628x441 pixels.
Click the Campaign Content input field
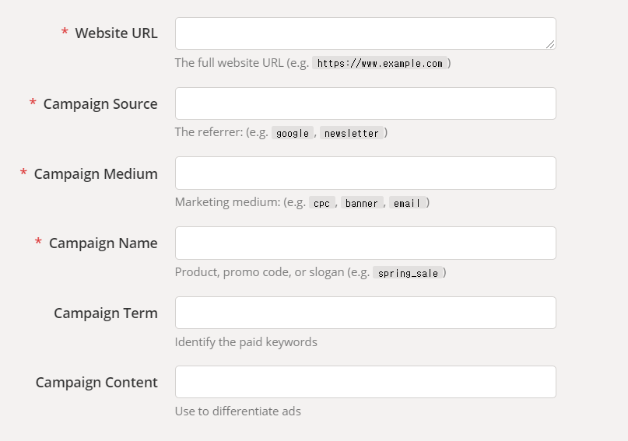click(x=364, y=382)
